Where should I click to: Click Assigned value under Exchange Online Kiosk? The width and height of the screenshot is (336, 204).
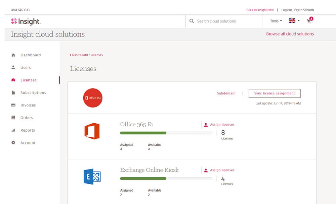(x=121, y=195)
